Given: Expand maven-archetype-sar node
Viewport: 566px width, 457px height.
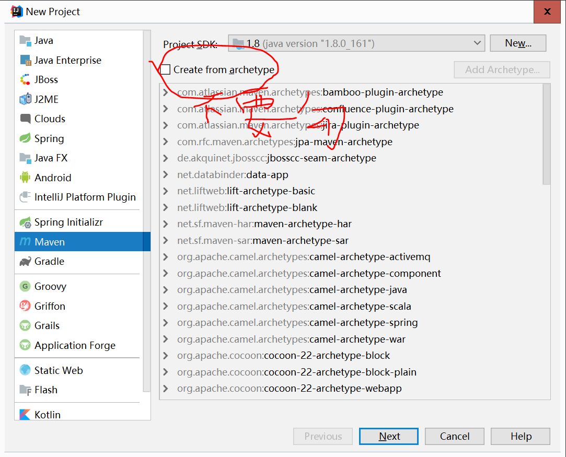Looking at the screenshot, I should click(166, 240).
